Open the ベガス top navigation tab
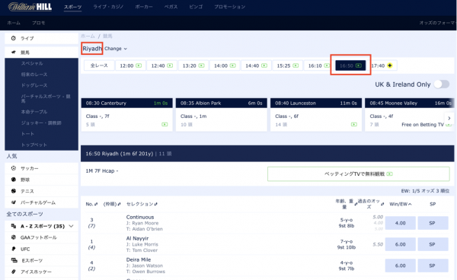 click(171, 7)
